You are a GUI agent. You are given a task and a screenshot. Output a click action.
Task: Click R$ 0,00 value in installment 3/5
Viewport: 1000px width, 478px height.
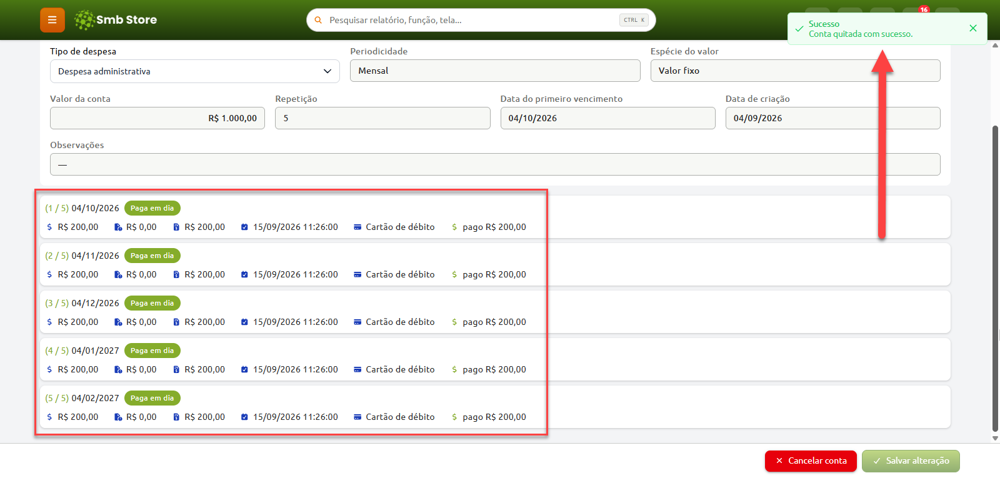pos(141,322)
